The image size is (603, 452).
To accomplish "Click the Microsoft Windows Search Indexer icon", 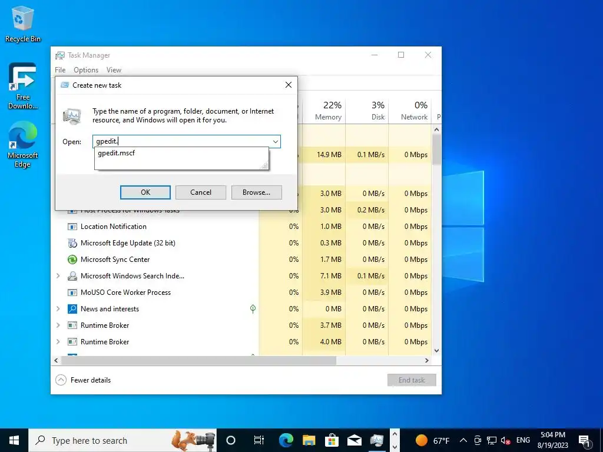I will [72, 276].
